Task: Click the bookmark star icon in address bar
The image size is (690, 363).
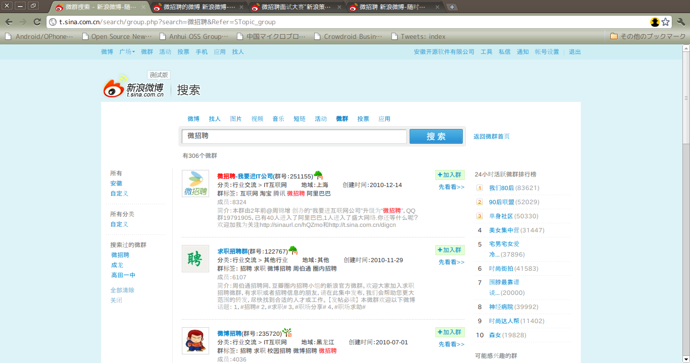Action: coord(666,22)
